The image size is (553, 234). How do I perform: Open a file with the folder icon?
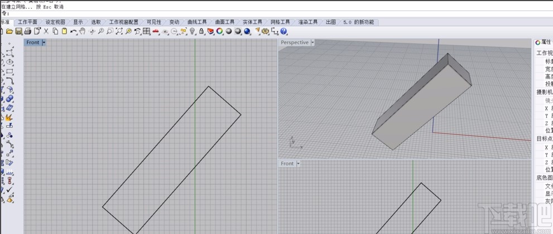pyautogui.click(x=9, y=31)
